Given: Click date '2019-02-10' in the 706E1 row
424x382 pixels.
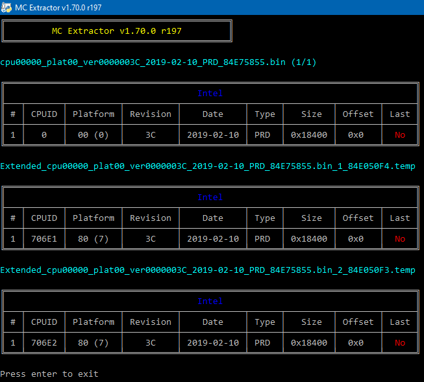Looking at the screenshot, I should click(213, 238).
